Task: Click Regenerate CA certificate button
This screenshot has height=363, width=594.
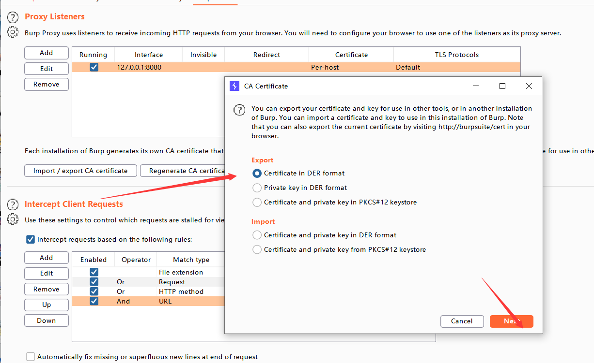Action: (x=183, y=171)
